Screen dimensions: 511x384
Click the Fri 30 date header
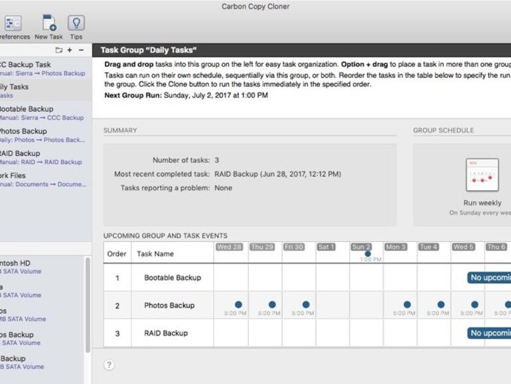(294, 247)
